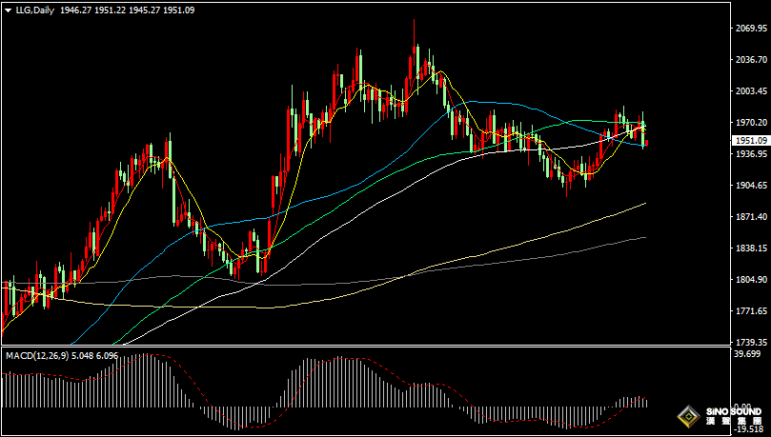Screen dimensions: 771x437
Task: Click the MACD values 5.048 6.096
Action: click(101, 355)
